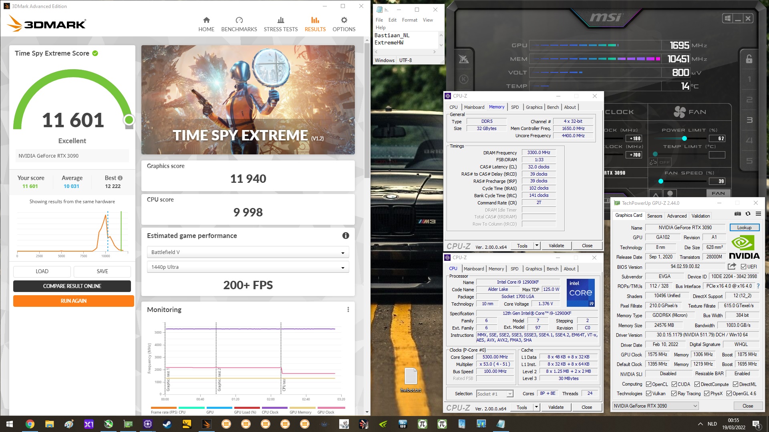Open File Explorer from the taskbar

[49, 424]
